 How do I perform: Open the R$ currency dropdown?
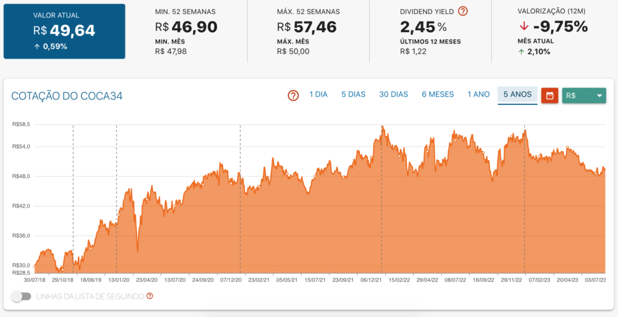click(584, 95)
